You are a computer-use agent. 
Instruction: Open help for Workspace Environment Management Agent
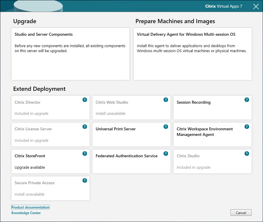click(x=247, y=127)
